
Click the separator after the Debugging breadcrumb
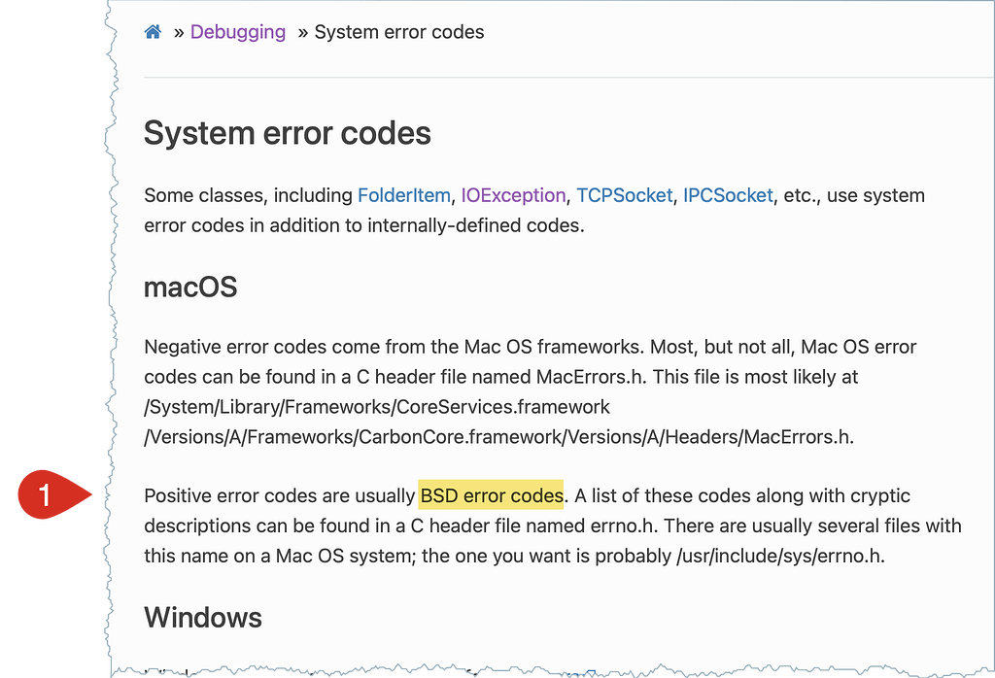(303, 32)
